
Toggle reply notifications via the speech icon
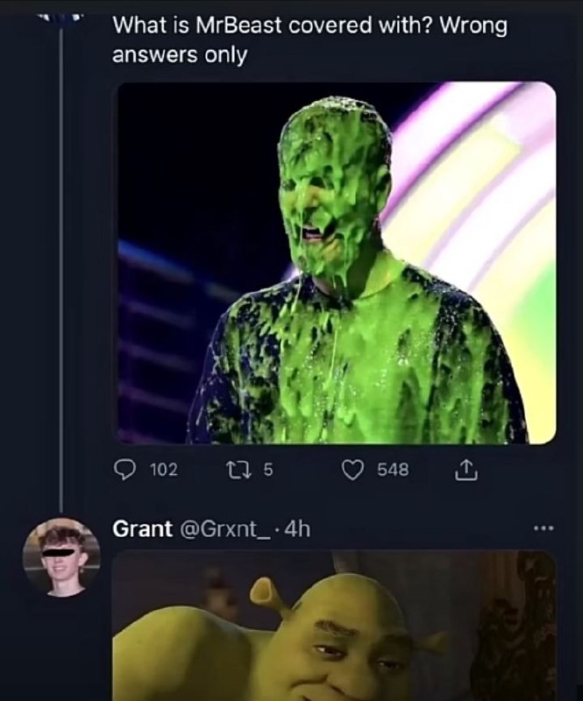(127, 470)
